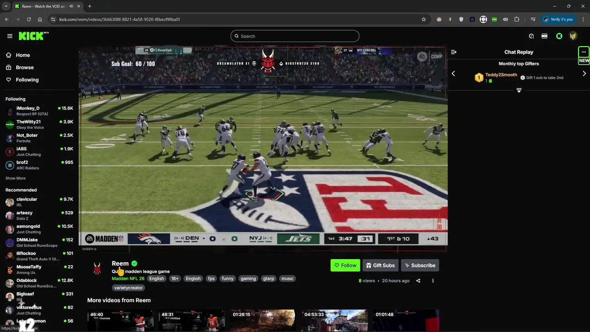The image size is (590, 332).
Task: Share this video
Action: point(418,280)
